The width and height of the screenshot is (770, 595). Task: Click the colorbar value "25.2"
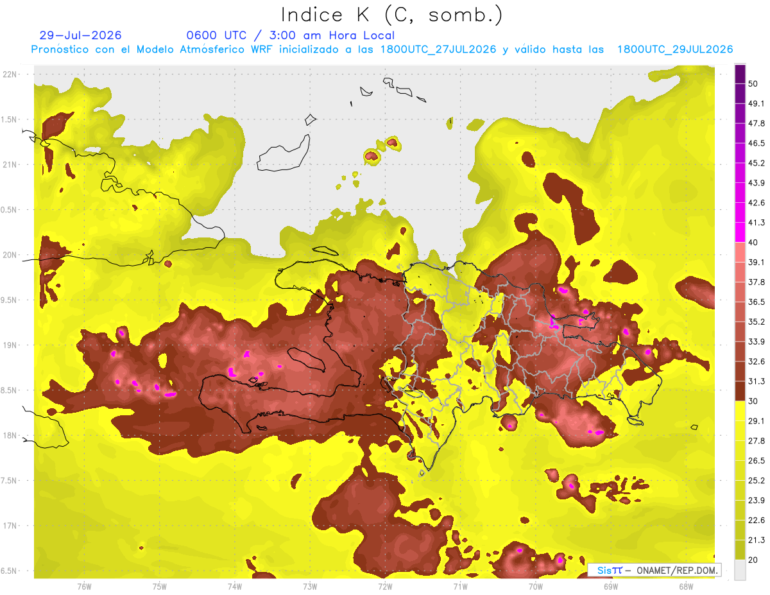coord(757,480)
